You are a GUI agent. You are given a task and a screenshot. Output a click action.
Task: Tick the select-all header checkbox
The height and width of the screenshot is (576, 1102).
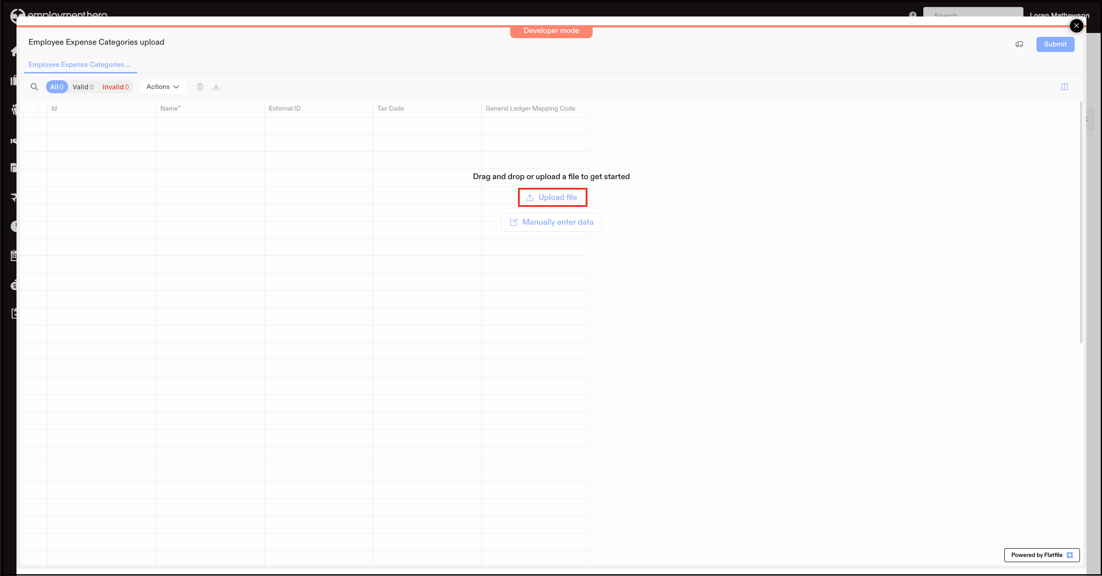click(x=33, y=108)
